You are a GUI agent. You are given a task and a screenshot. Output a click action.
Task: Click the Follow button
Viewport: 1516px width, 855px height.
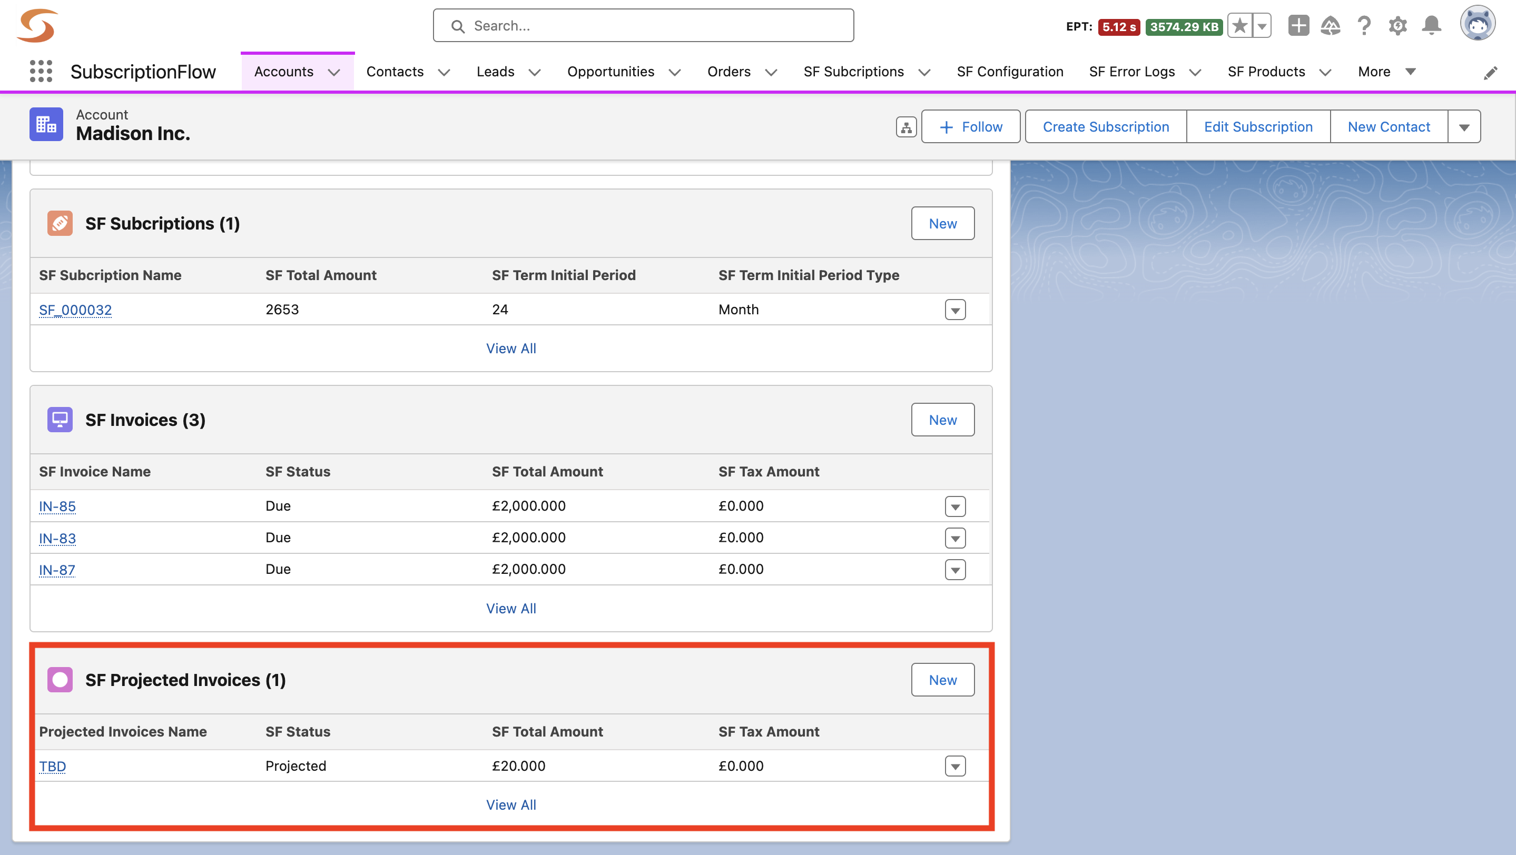(x=970, y=126)
